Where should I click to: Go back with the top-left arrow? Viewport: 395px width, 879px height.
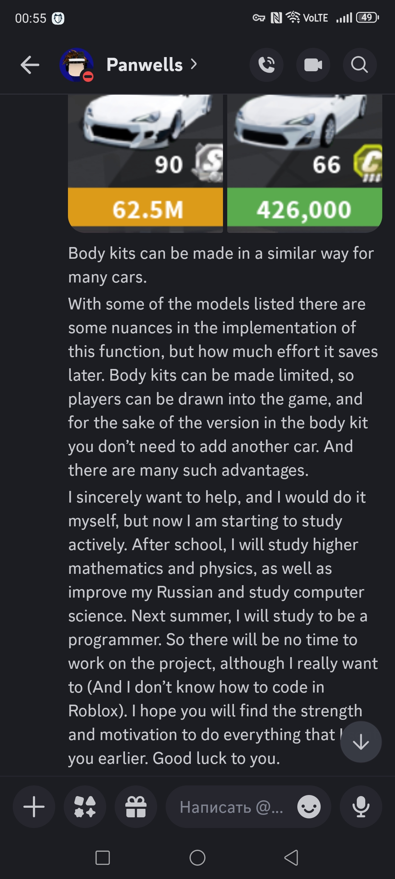coord(30,65)
